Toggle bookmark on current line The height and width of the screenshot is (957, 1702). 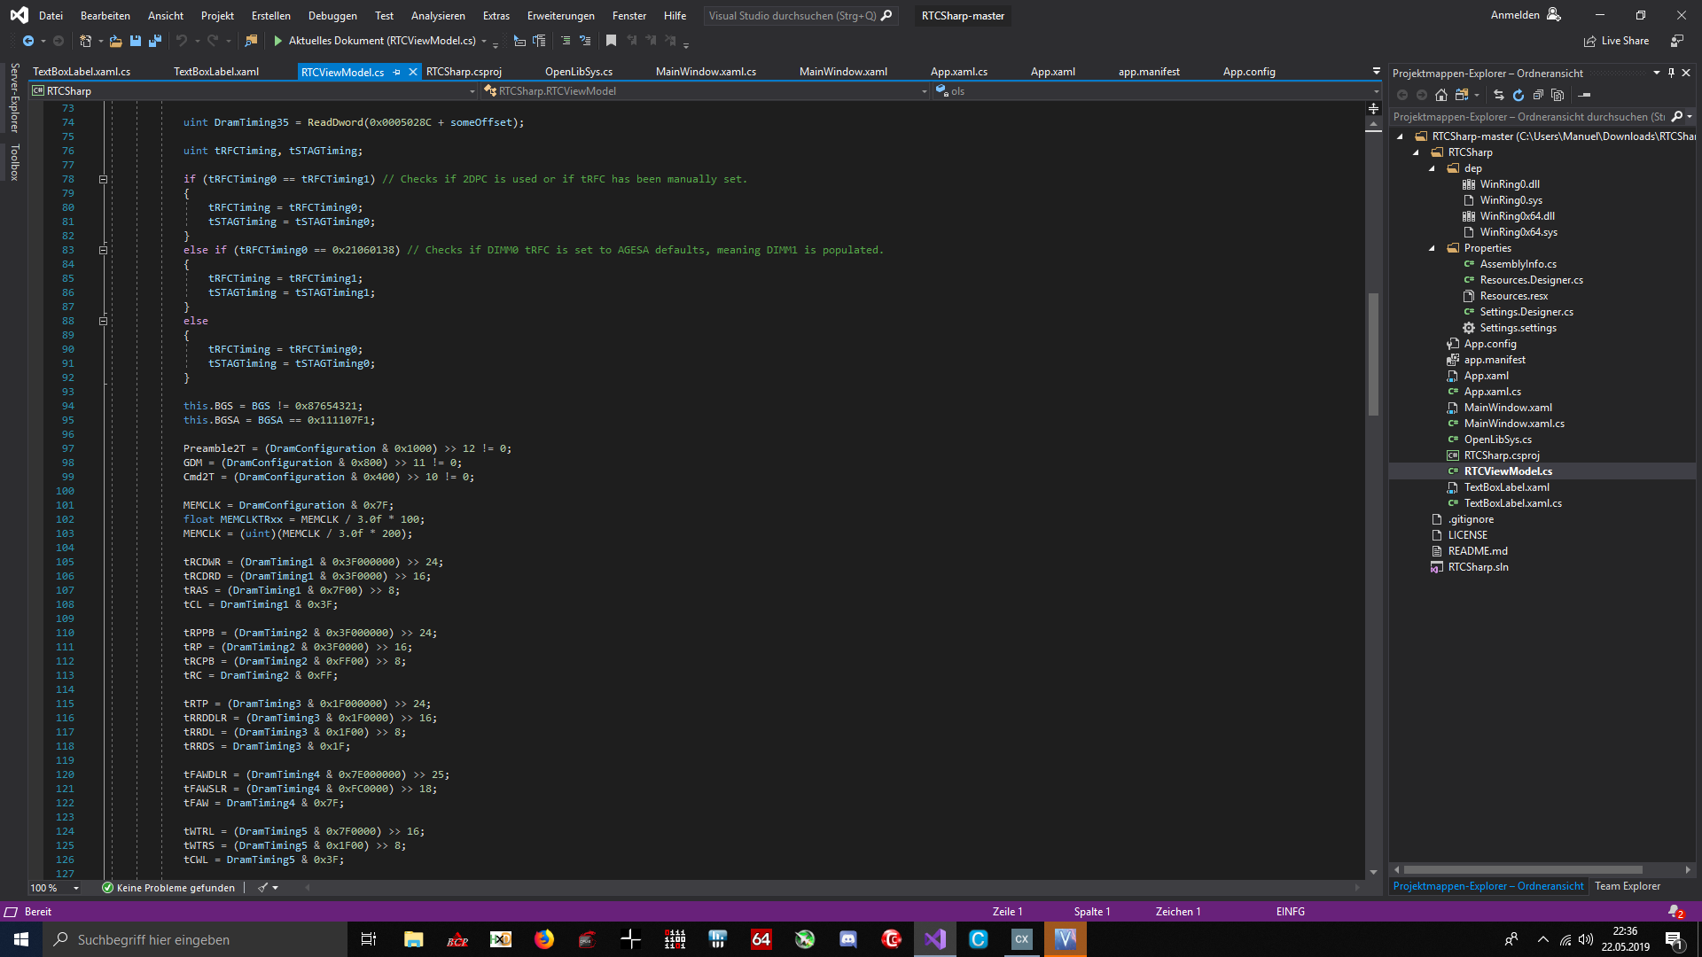(611, 41)
